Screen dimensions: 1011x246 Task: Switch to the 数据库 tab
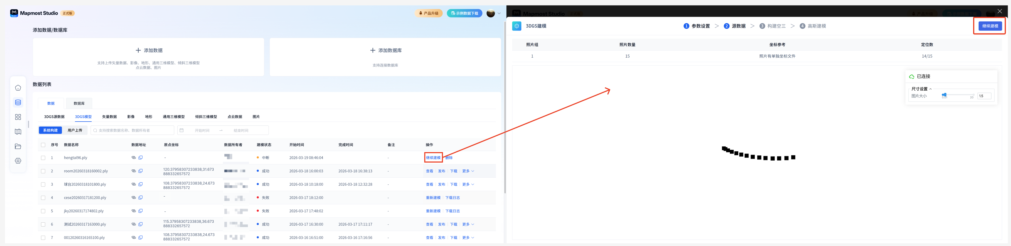pyautogui.click(x=79, y=103)
